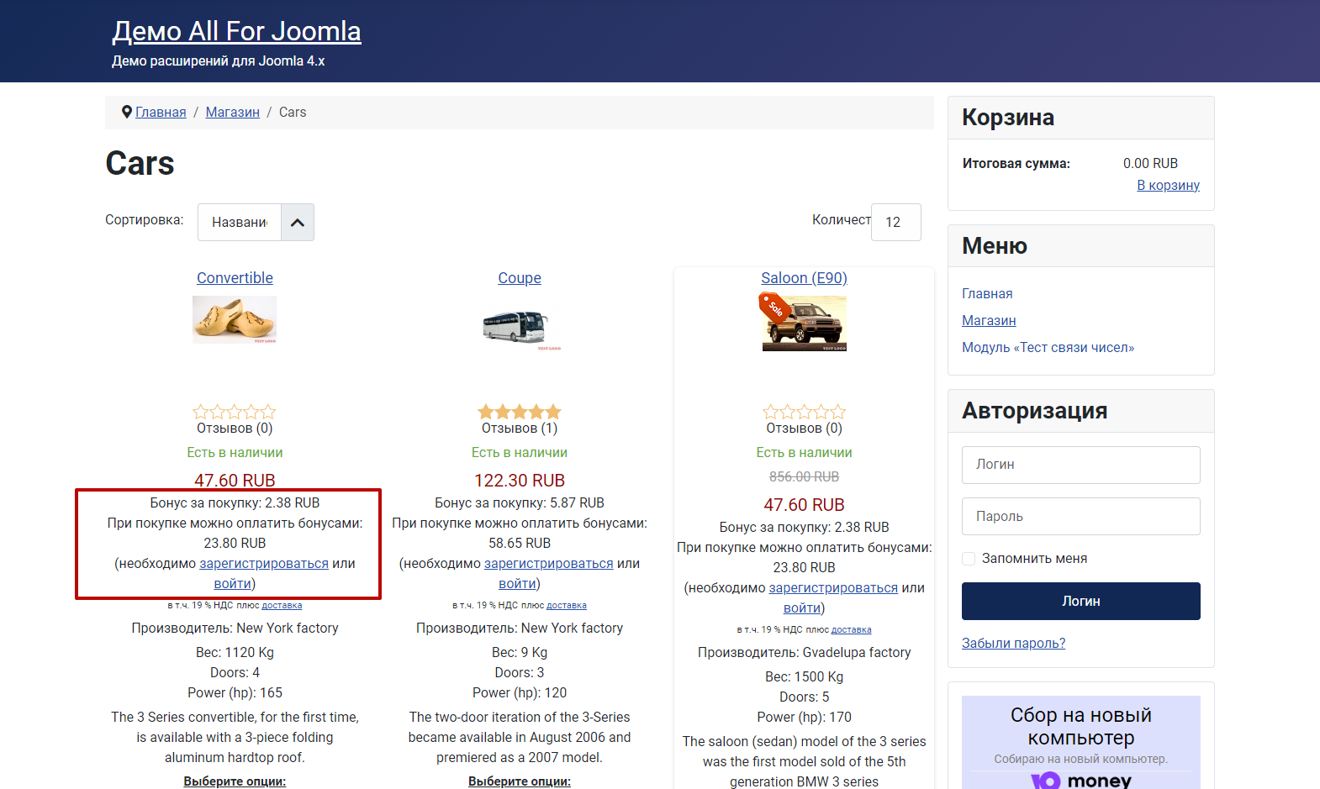
Task: Click the cart total 0.00 RUB
Action: pyautogui.click(x=1150, y=163)
